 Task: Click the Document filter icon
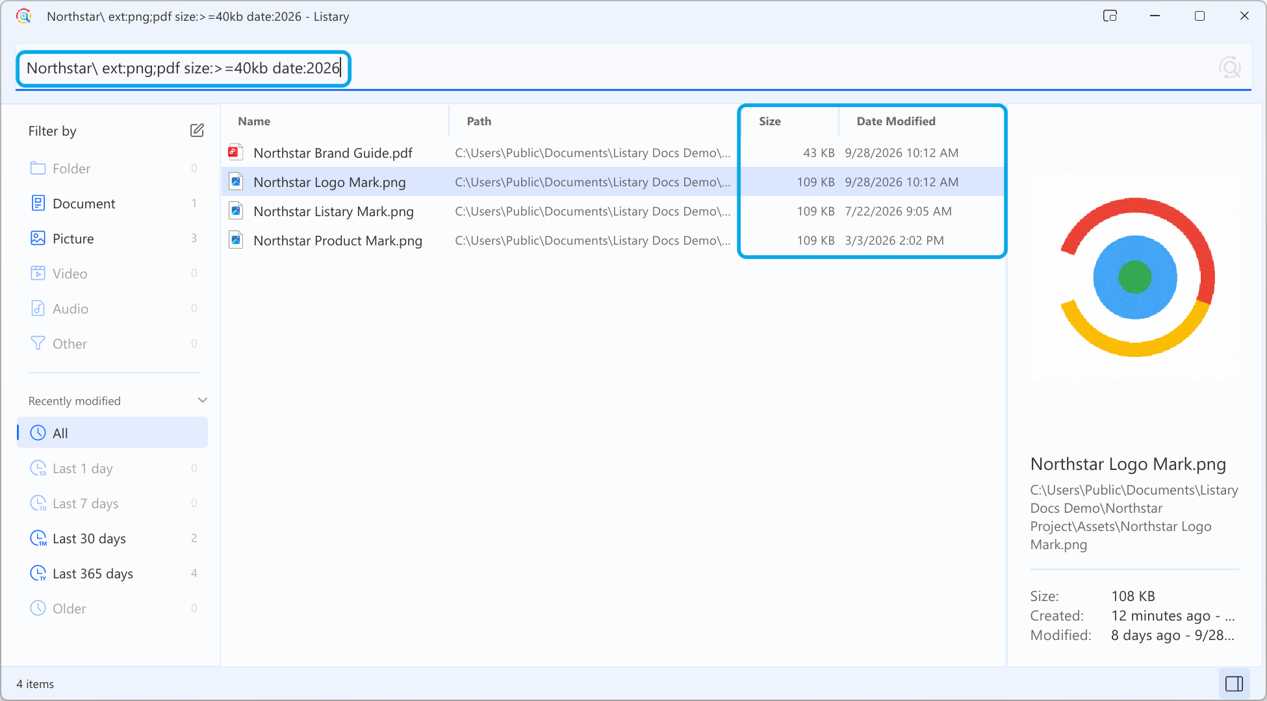click(x=38, y=203)
